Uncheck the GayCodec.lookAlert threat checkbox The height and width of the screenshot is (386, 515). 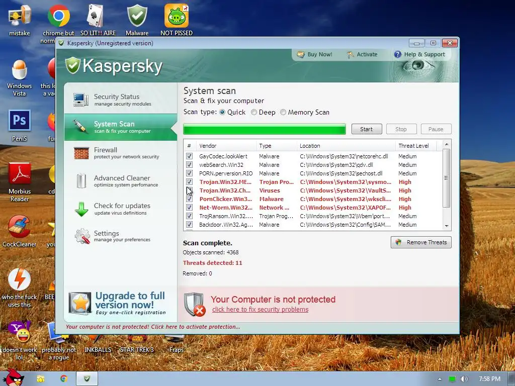pos(189,156)
